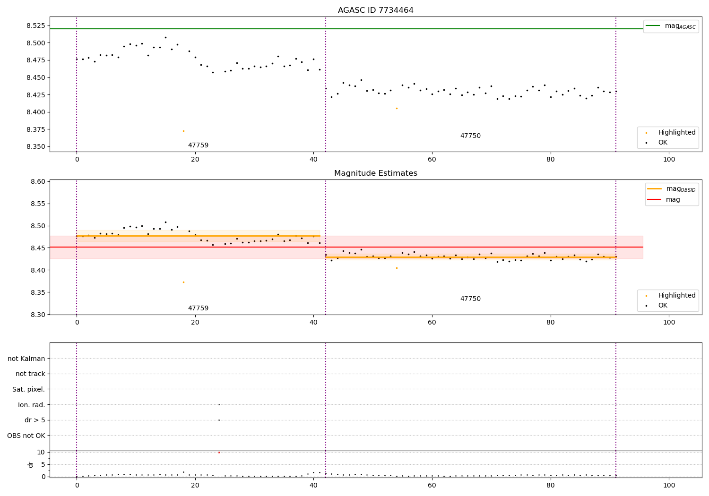Click the 8.525 y-axis tick label
709x496 pixels.
pos(35,26)
